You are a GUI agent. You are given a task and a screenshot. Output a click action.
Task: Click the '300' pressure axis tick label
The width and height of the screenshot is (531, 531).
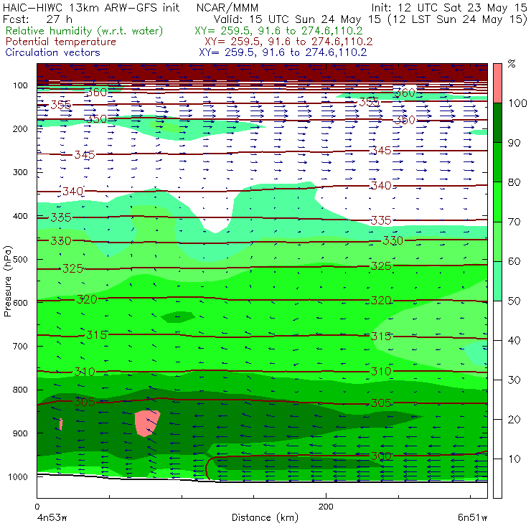click(x=20, y=172)
